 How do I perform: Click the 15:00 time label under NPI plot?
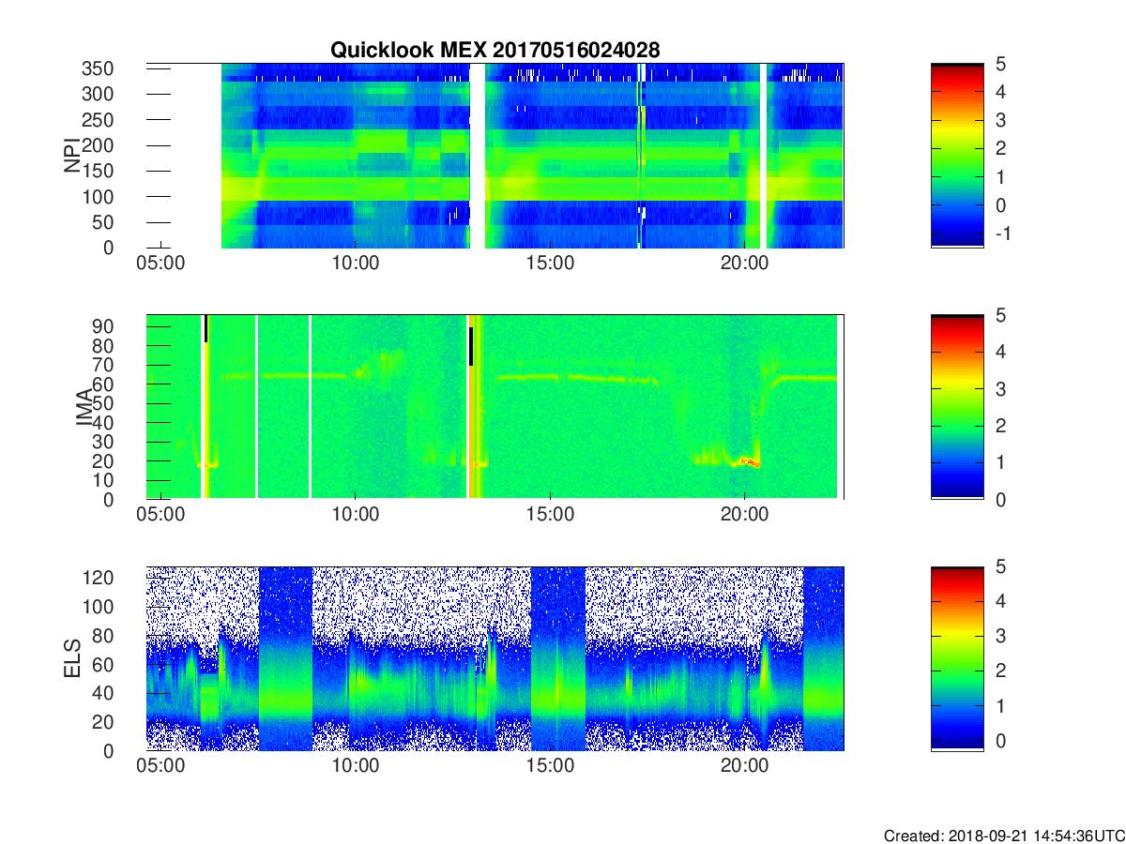click(550, 264)
